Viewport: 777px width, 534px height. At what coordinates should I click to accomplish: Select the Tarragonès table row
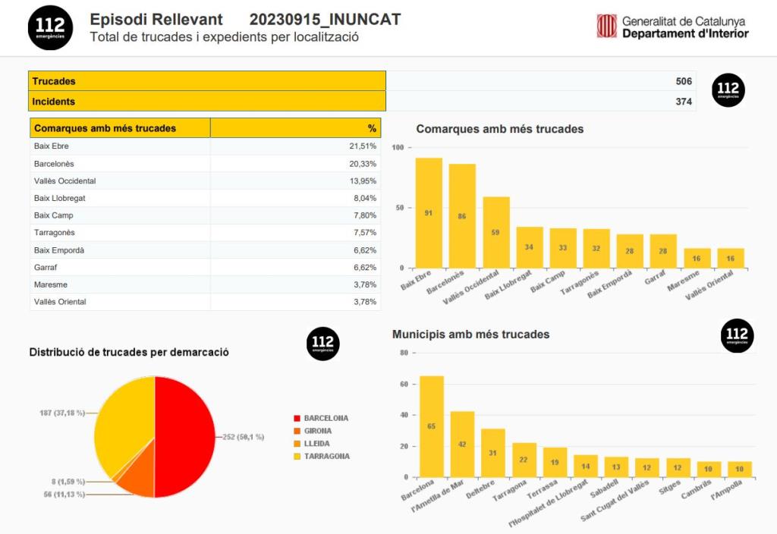pyautogui.click(x=205, y=233)
